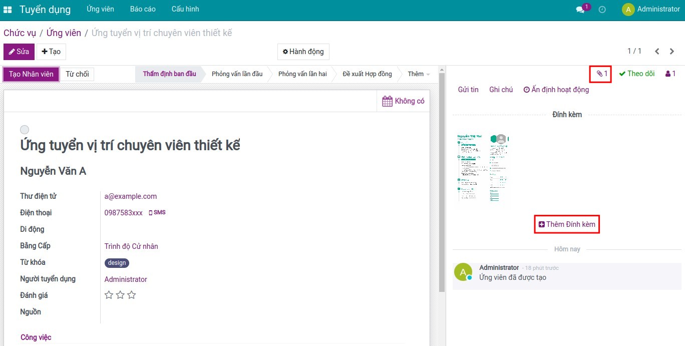
Task: Send SMS to the phone number
Action: click(157, 212)
